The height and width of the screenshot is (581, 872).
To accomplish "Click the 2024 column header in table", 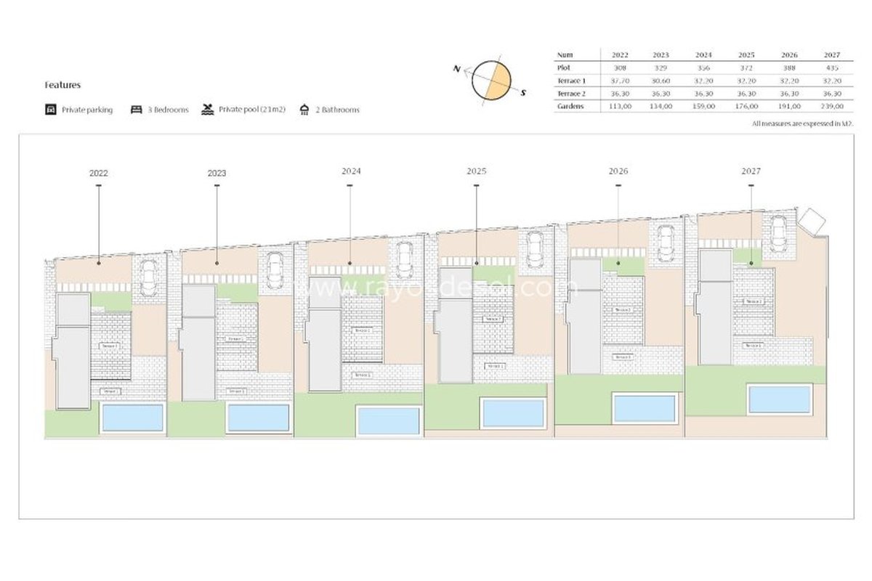I will coord(703,54).
